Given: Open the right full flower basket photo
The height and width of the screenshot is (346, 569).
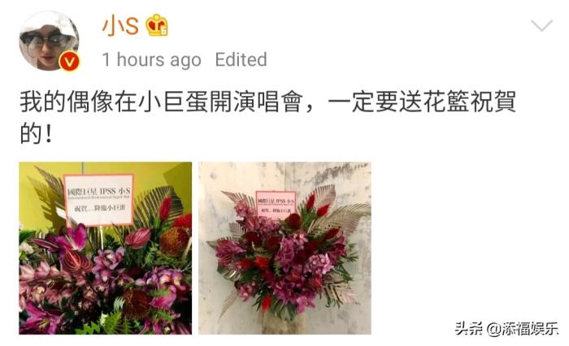Looking at the screenshot, I should [284, 248].
